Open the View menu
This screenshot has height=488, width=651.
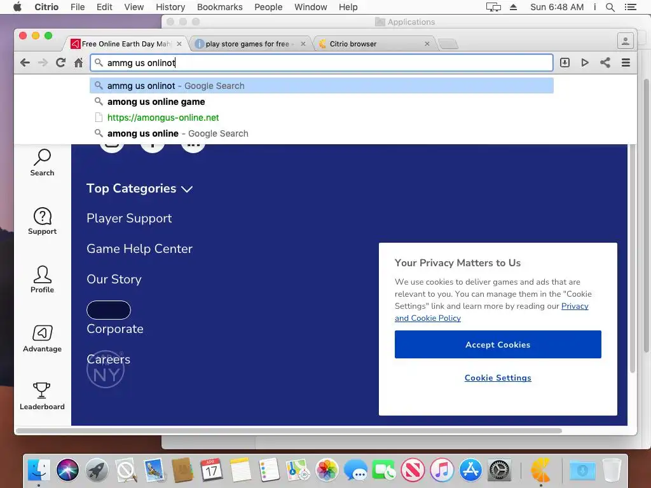click(134, 7)
